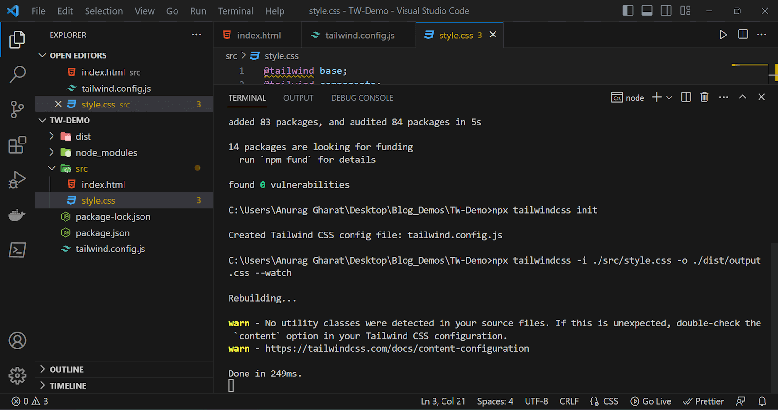Viewport: 778px width, 410px height.
Task: Create a new terminal with plus icon
Action: [x=656, y=97]
